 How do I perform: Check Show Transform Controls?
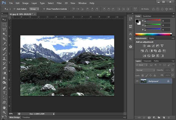point(44,9)
